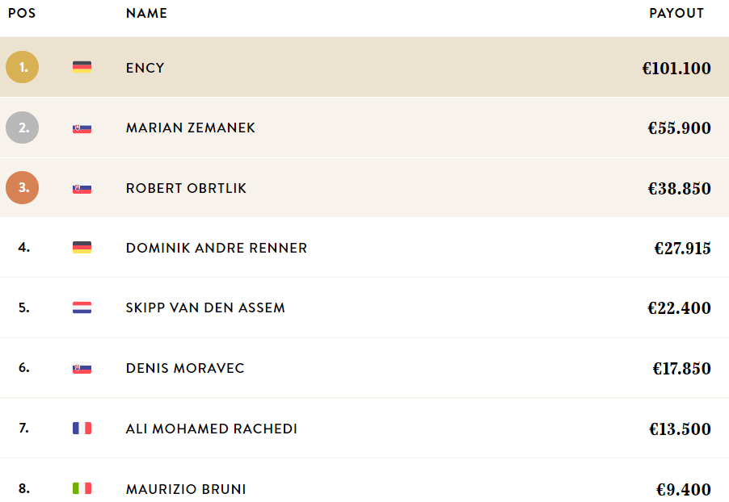The height and width of the screenshot is (502, 729).
Task: Open Robert Obrtlik's player entry
Action: [x=186, y=188]
